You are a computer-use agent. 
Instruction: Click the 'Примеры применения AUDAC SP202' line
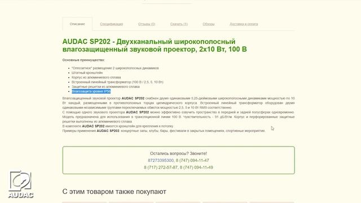[x=164, y=131]
